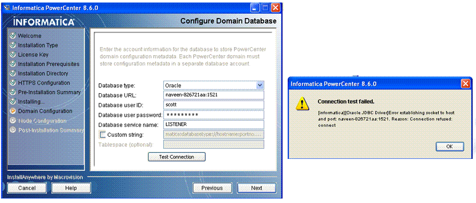Focus the Database user password field
Viewport: 476px width, 203px height.
pyautogui.click(x=214, y=115)
